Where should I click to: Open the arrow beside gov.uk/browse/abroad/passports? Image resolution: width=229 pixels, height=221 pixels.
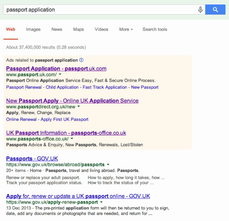108,164
